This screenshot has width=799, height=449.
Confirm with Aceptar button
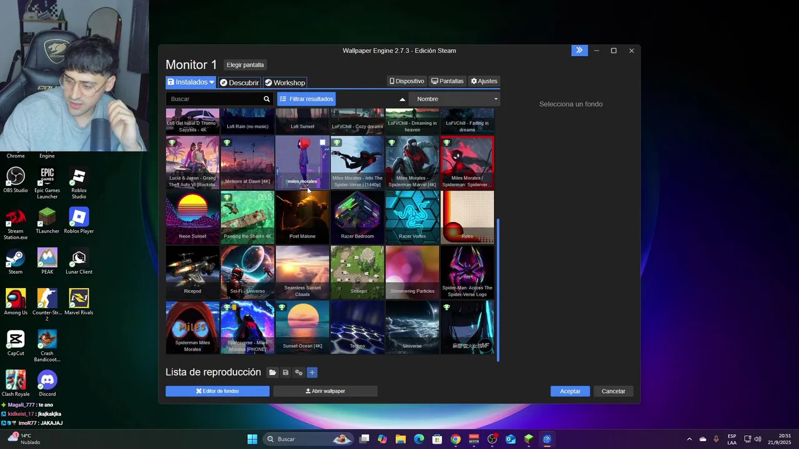[x=570, y=391]
